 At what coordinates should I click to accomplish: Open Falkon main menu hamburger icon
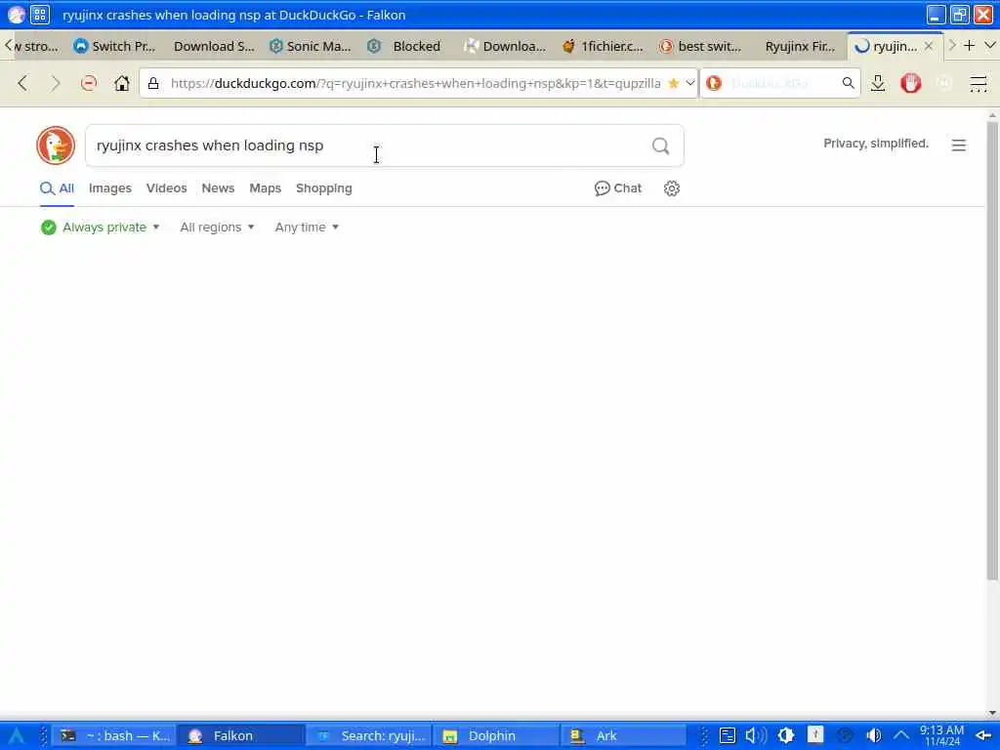[979, 83]
